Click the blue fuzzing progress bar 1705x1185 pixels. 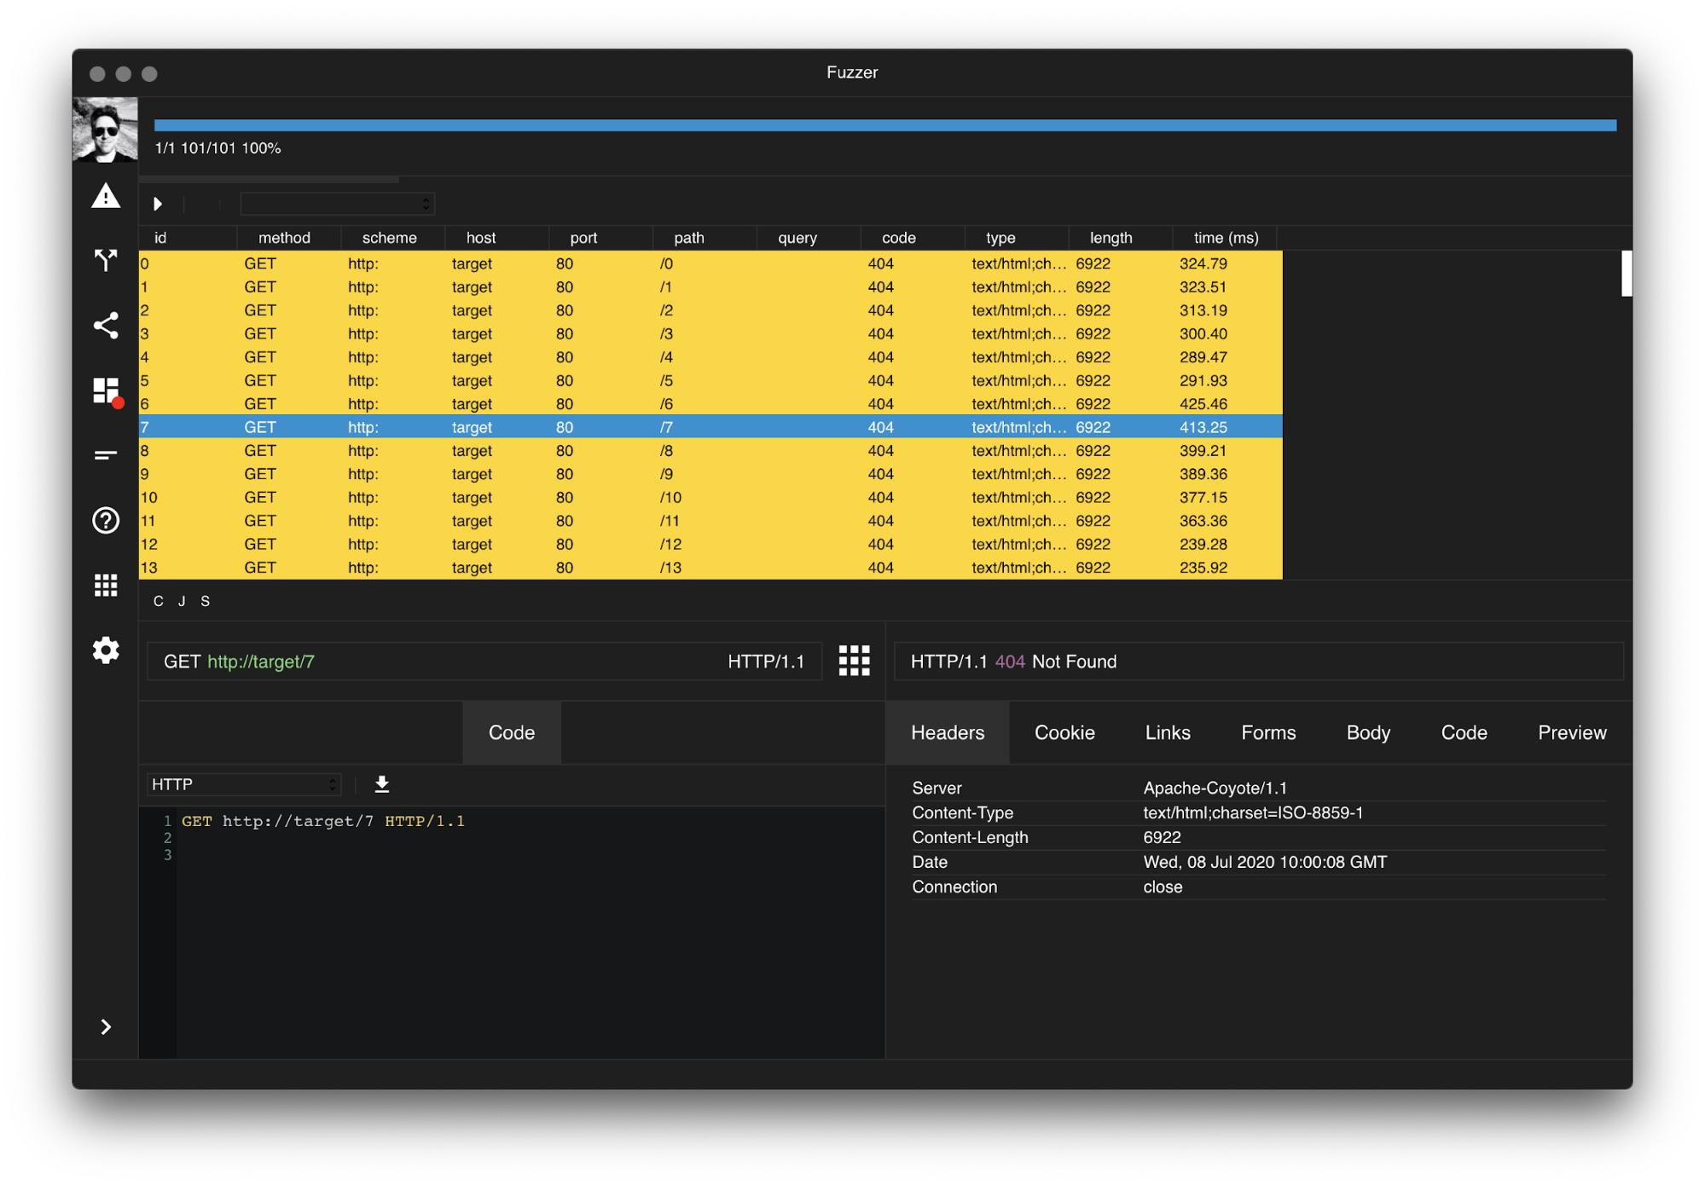coord(884,125)
